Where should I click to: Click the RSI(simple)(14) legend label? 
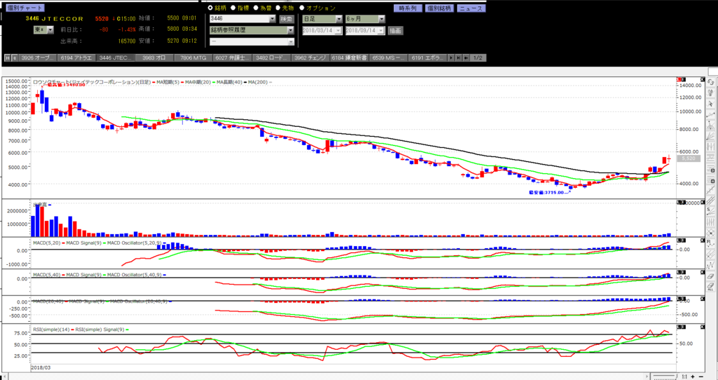pyautogui.click(x=53, y=330)
